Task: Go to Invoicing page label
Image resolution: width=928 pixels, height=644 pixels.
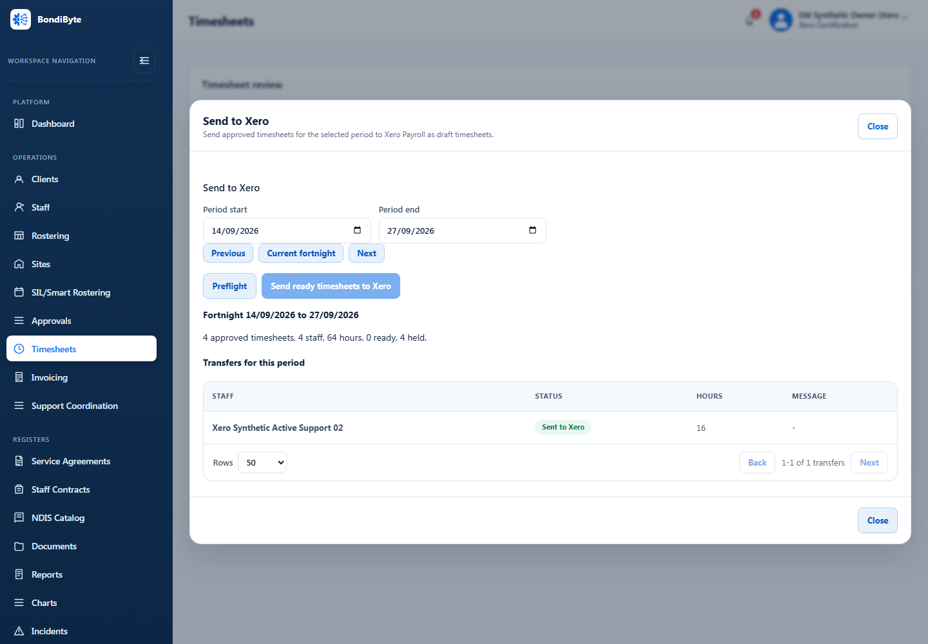Action: click(x=50, y=377)
